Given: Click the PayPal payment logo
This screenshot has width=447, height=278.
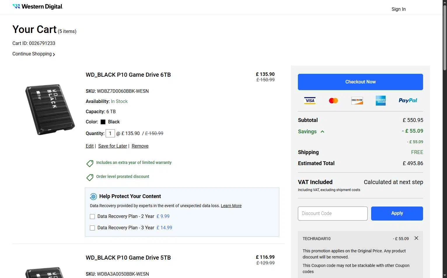Looking at the screenshot, I should (408, 100).
